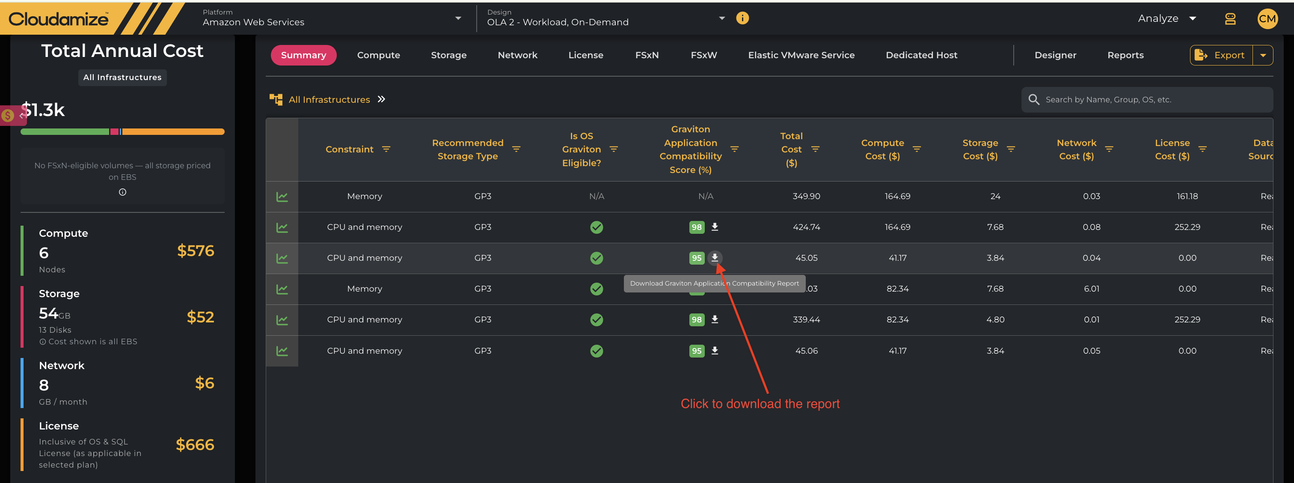Screen dimensions: 1294x483
Task: Open the Designer link
Action: (1055, 55)
